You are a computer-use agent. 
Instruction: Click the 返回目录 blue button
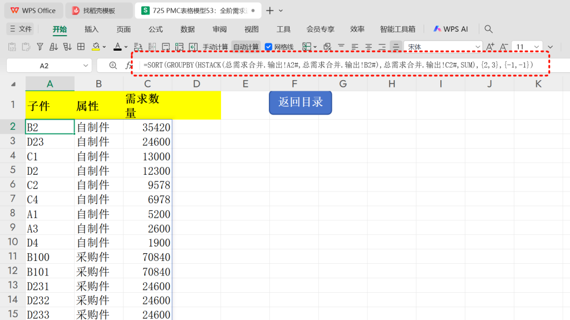[300, 102]
